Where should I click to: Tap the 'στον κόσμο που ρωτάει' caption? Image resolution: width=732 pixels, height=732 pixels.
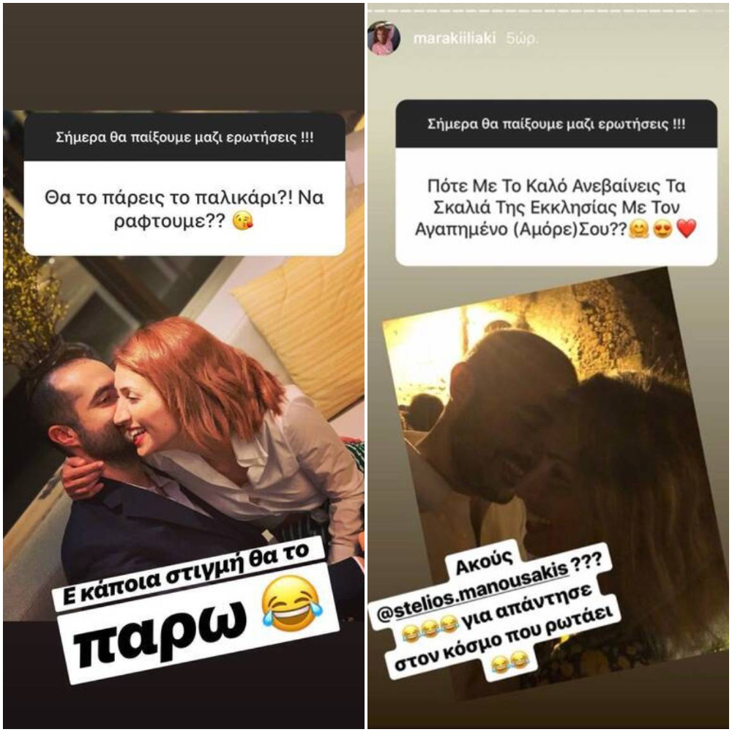504,636
